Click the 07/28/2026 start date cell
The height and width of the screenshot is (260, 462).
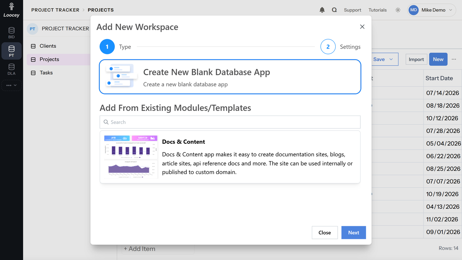click(x=443, y=131)
